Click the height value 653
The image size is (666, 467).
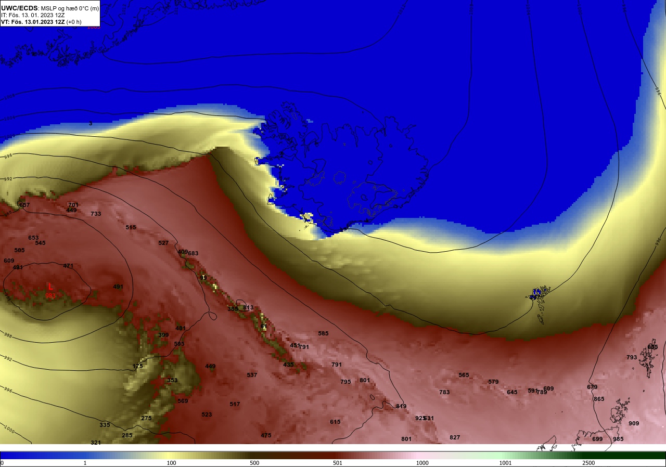point(33,238)
